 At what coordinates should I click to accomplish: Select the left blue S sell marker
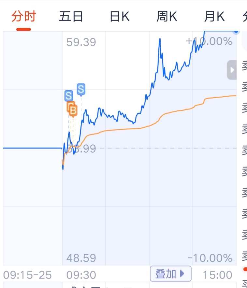tap(69, 96)
